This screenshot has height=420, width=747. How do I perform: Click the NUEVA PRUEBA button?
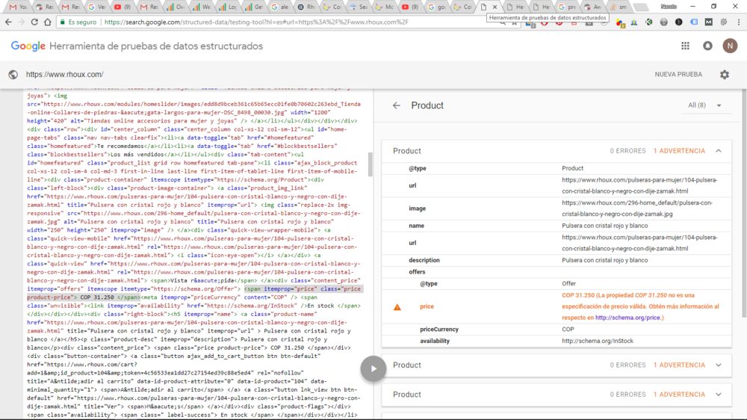[x=678, y=75]
